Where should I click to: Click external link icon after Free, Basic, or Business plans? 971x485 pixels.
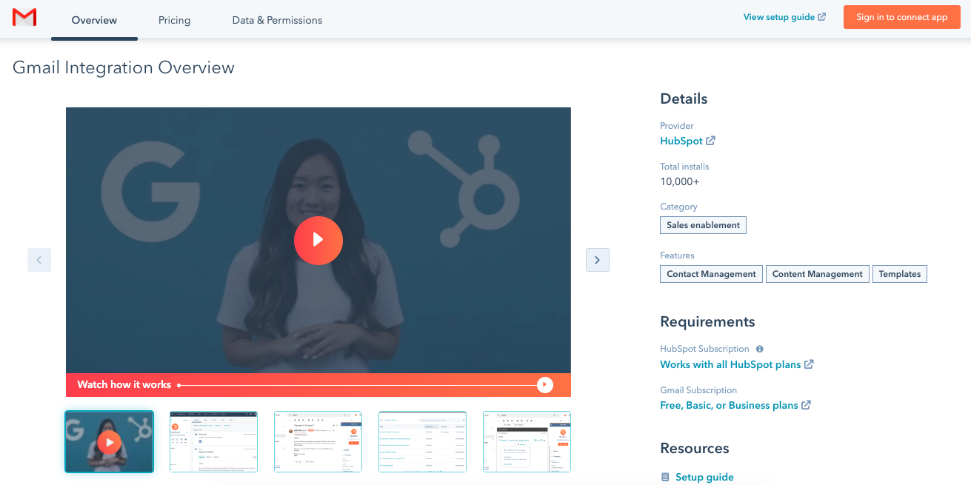(806, 405)
